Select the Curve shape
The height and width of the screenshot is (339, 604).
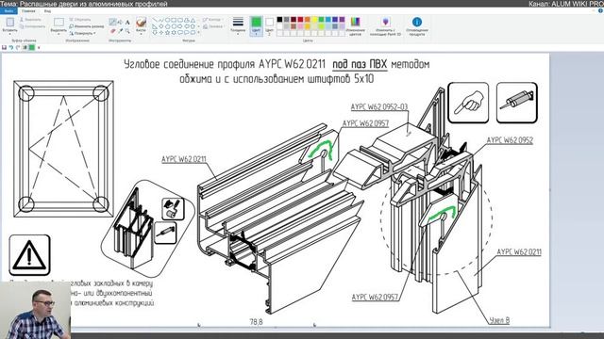[161, 20]
